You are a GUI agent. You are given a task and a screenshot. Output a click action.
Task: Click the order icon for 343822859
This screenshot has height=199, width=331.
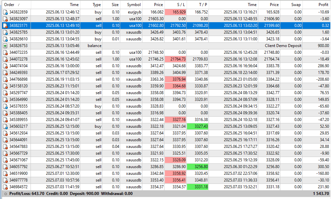click(x=5, y=12)
